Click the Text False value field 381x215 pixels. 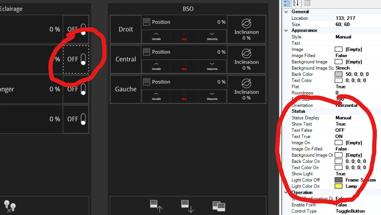pos(354,130)
